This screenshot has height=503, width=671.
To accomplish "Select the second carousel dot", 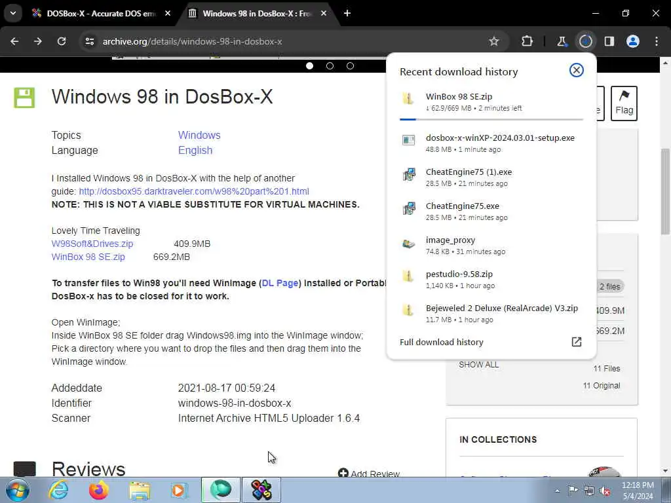I will [330, 66].
